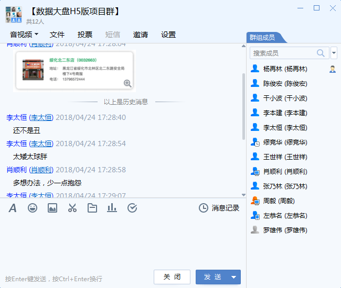Click the 搜索成员 search field

[x=282, y=53]
